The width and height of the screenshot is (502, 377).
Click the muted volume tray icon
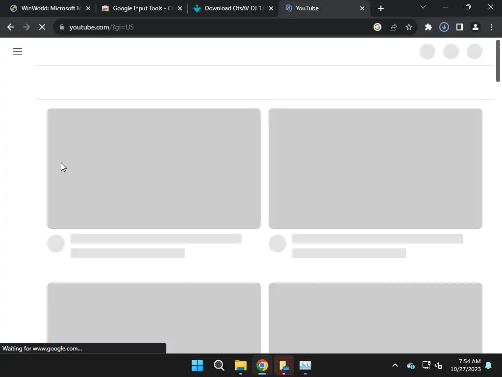click(x=439, y=365)
